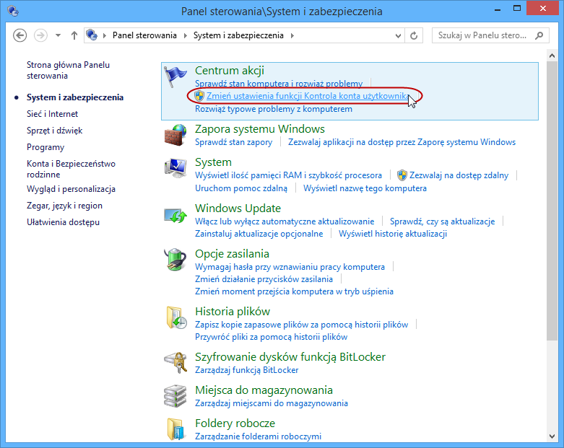Click the Control Panel icon in address bar
This screenshot has width=564, height=448.
pyautogui.click(x=92, y=35)
